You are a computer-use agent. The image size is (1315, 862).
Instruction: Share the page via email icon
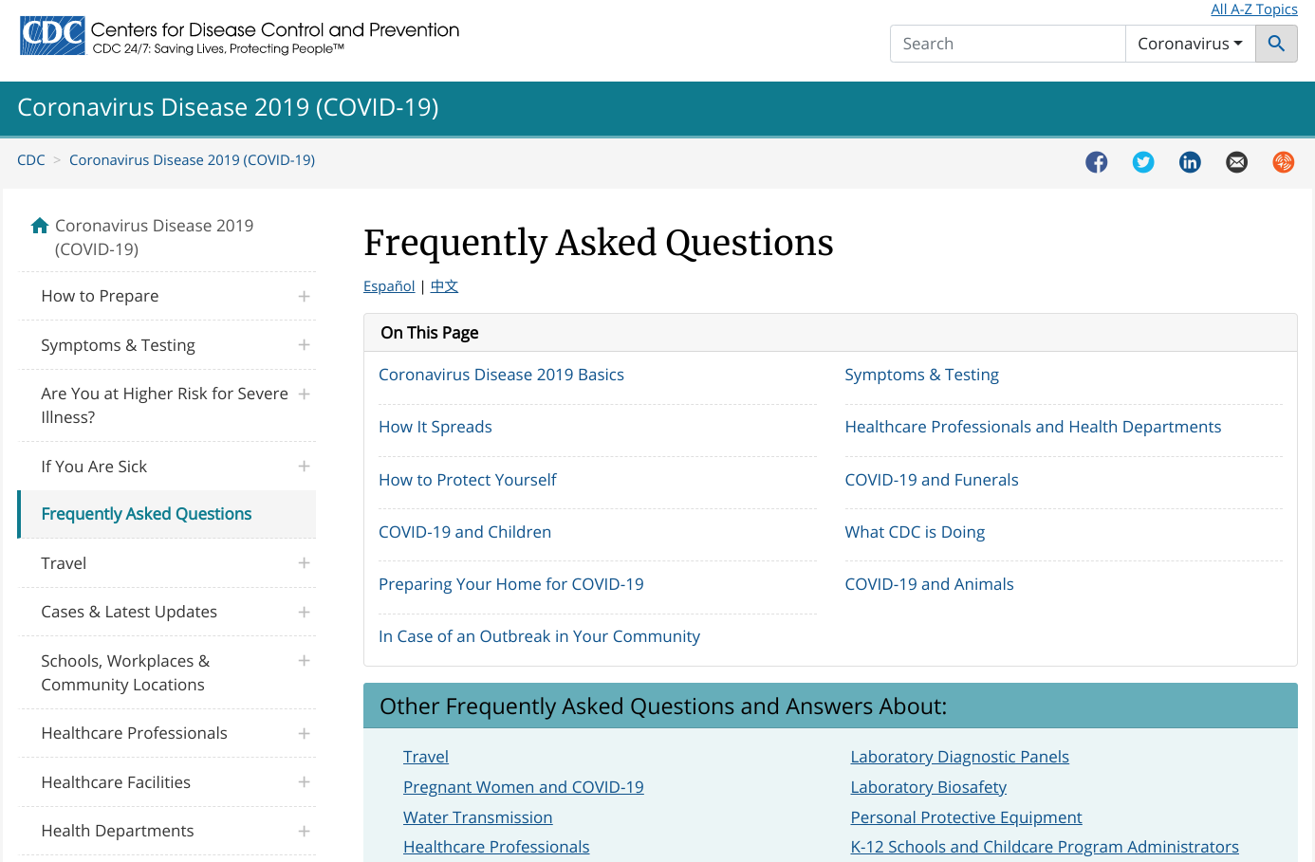click(x=1236, y=162)
